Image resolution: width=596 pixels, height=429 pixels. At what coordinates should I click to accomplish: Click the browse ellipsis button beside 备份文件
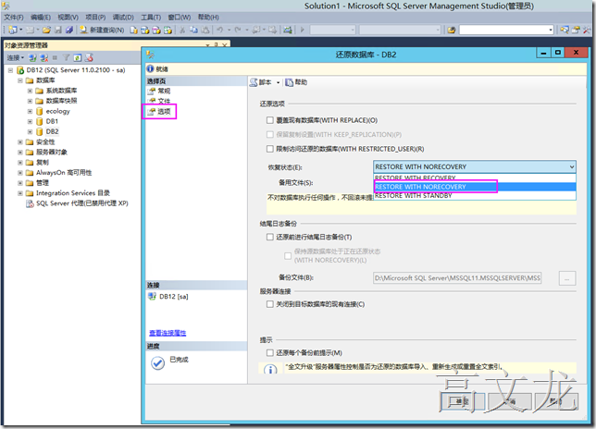tap(567, 278)
